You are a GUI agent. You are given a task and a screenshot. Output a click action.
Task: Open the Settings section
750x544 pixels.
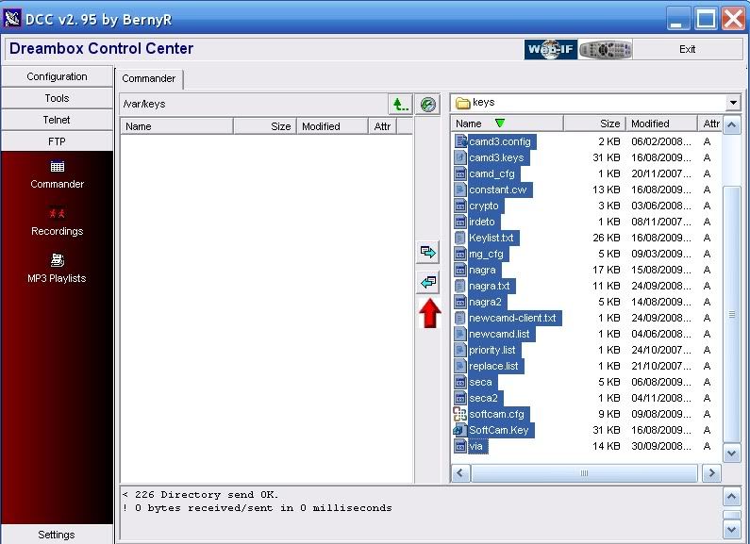[x=57, y=535]
